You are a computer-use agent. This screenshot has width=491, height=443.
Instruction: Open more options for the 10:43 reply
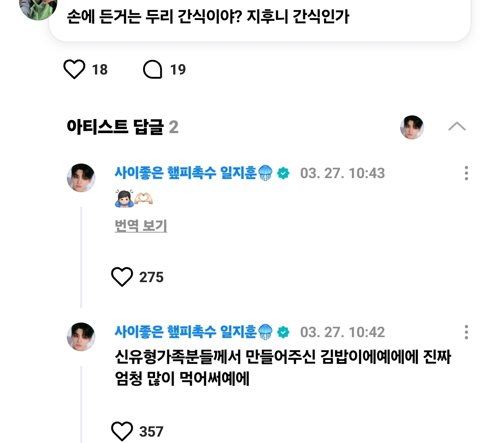[466, 173]
